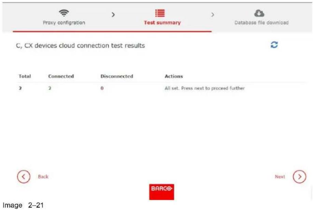Click the Total column header
Screen dimensions: 313x210
point(25,76)
